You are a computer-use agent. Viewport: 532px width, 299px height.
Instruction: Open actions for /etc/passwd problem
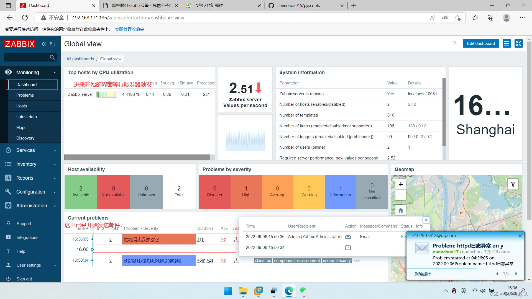(236, 261)
